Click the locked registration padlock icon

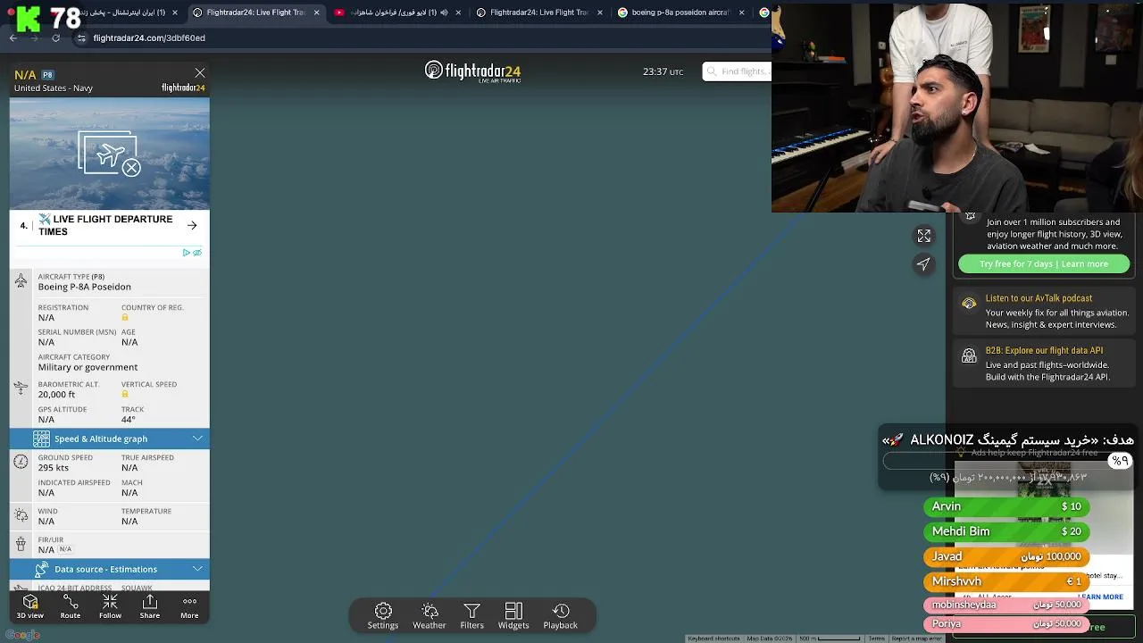tap(125, 318)
